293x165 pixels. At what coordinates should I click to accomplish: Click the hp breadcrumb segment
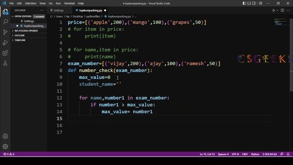tap(68, 16)
